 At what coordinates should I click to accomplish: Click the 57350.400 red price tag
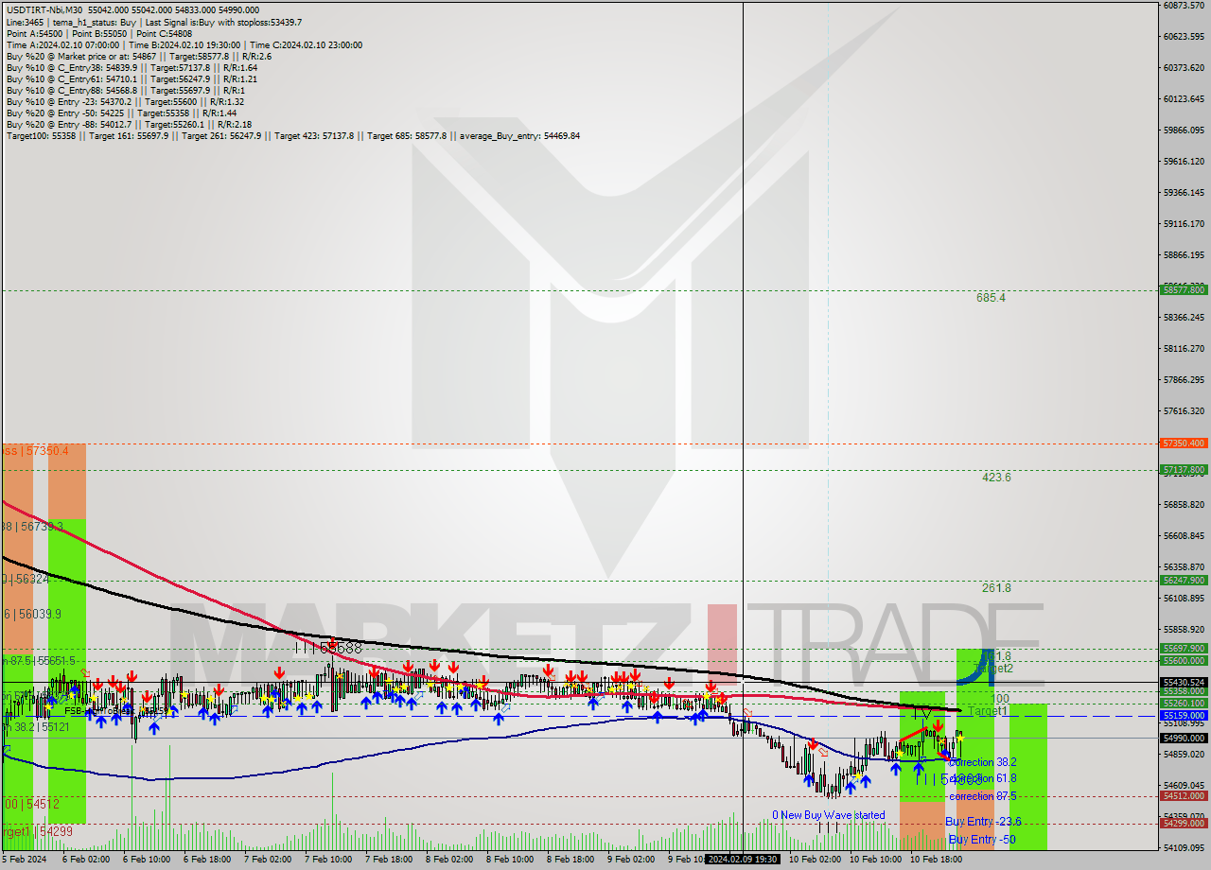(1183, 443)
